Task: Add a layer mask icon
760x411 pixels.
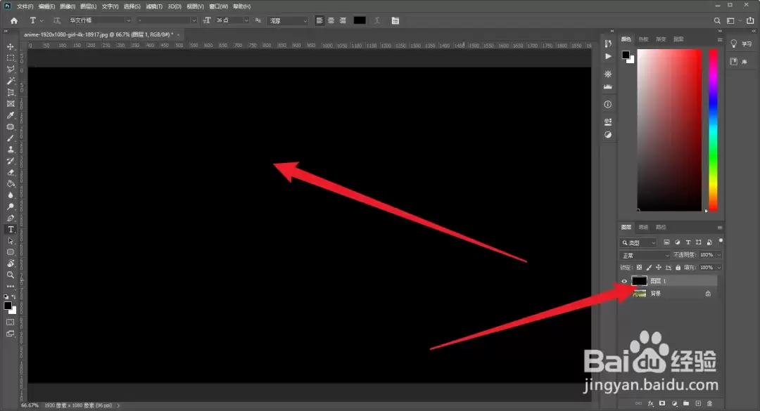Action: tap(662, 403)
